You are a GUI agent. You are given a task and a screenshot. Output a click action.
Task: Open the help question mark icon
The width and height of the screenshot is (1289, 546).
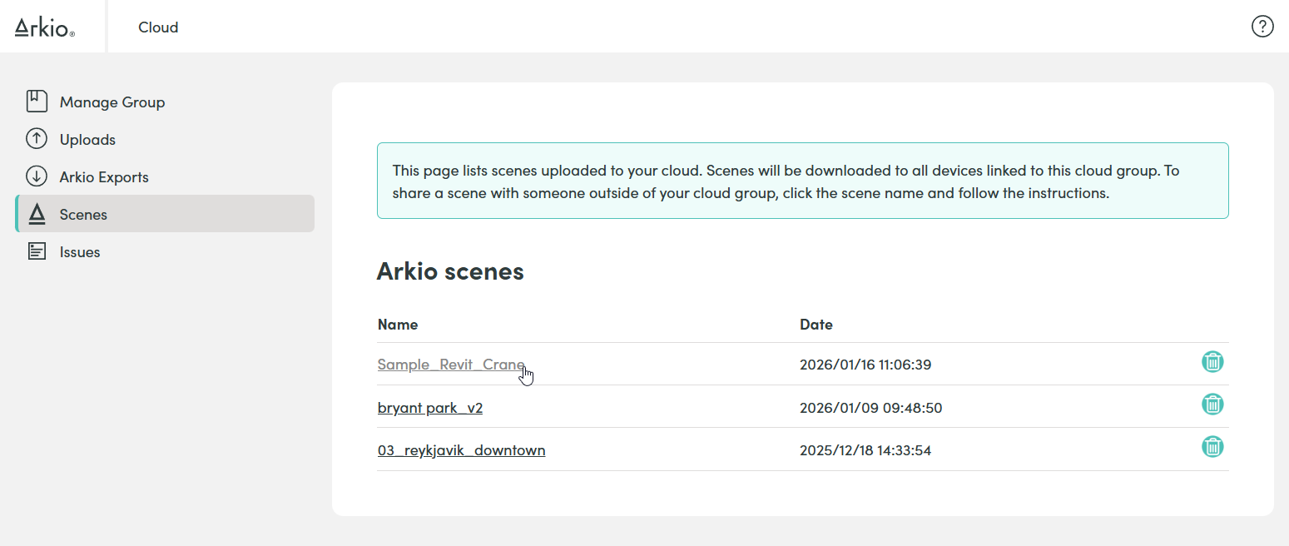click(1262, 27)
